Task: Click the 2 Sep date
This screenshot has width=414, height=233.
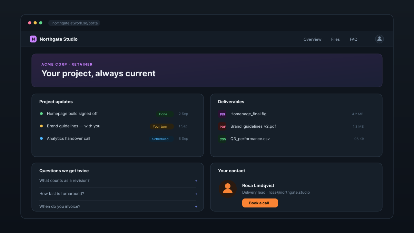Action: [x=184, y=114]
